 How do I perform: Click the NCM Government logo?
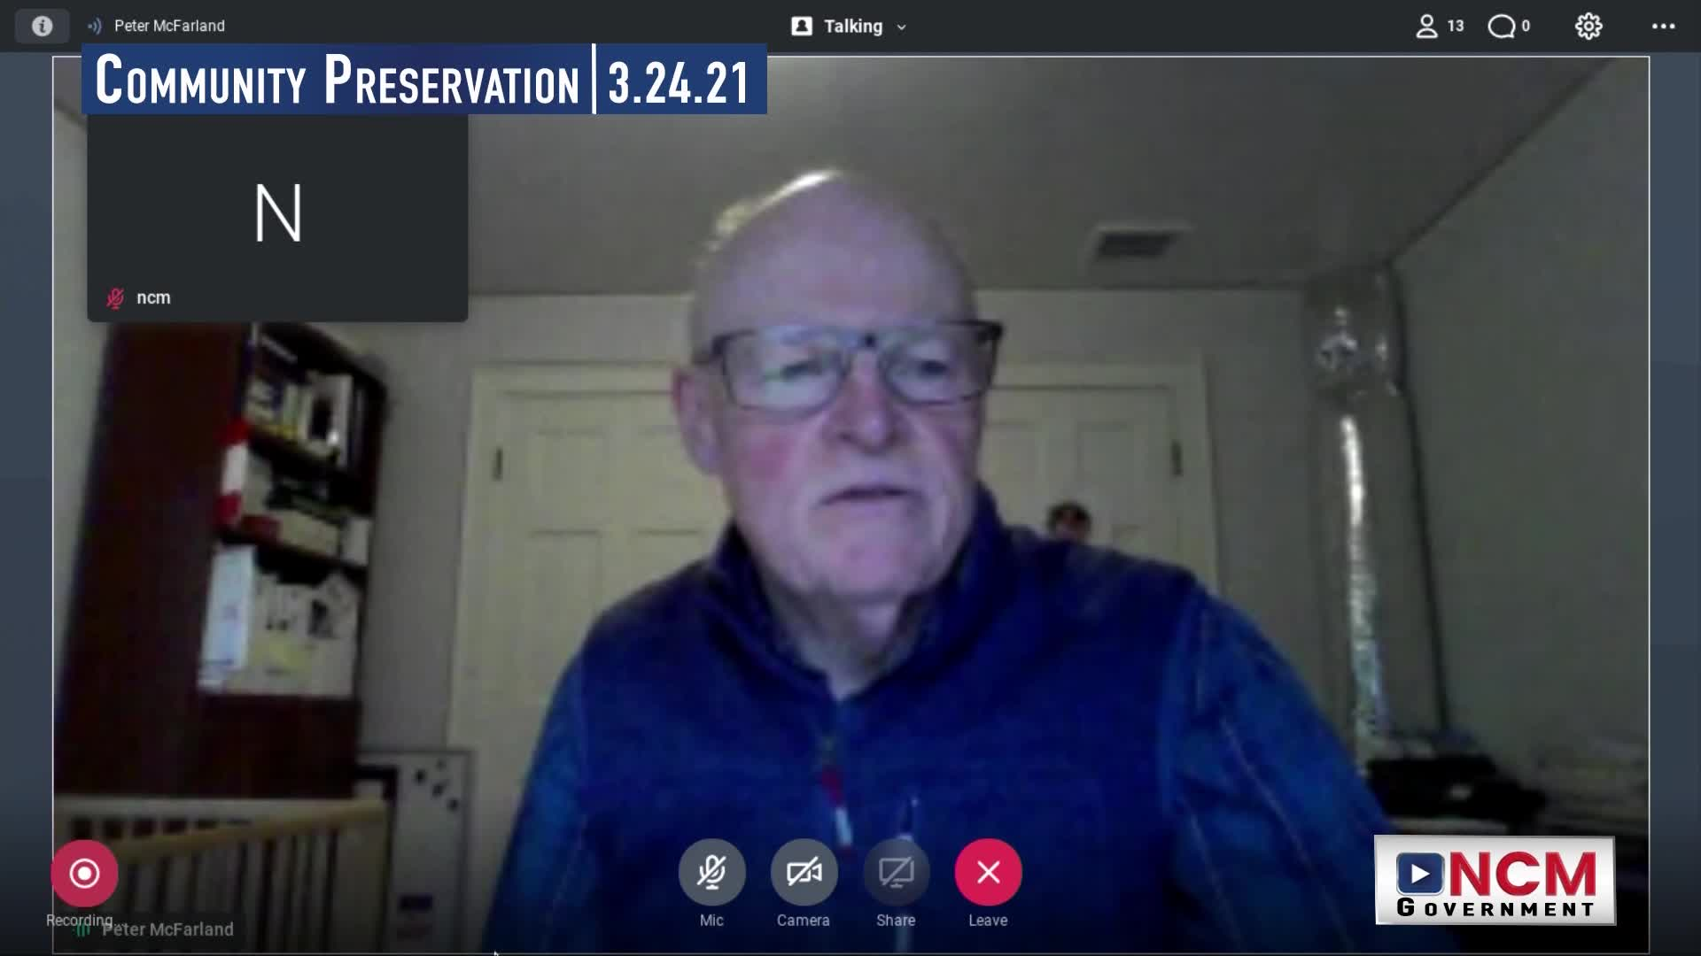[1495, 881]
